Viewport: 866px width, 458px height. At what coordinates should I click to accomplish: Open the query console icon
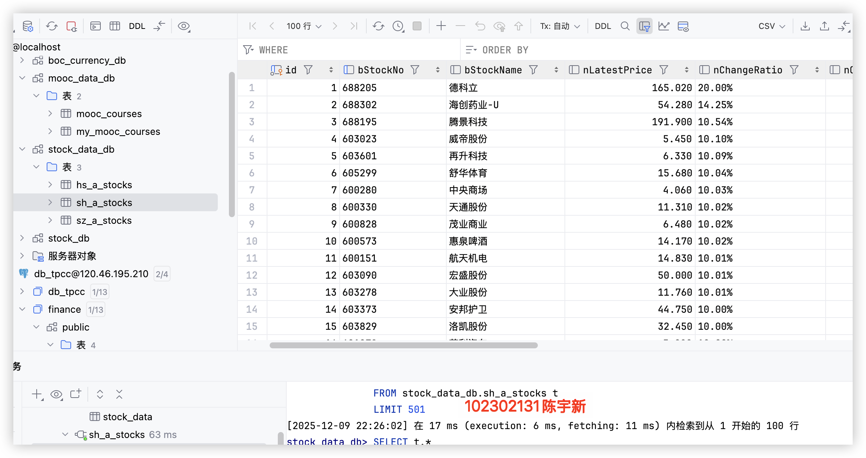click(95, 26)
